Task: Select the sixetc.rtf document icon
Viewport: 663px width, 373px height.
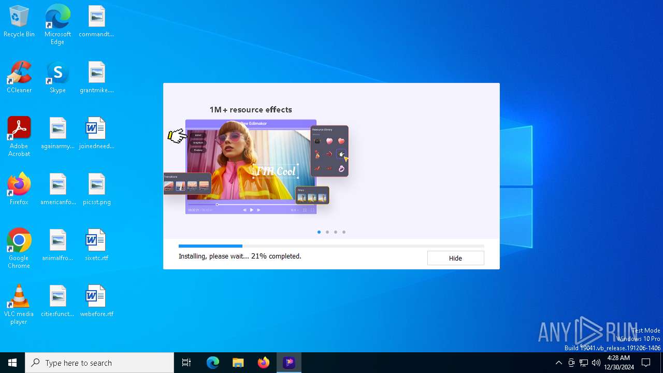Action: (x=96, y=246)
